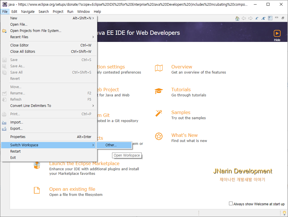
Task: Open the File menu
Action: [5, 12]
